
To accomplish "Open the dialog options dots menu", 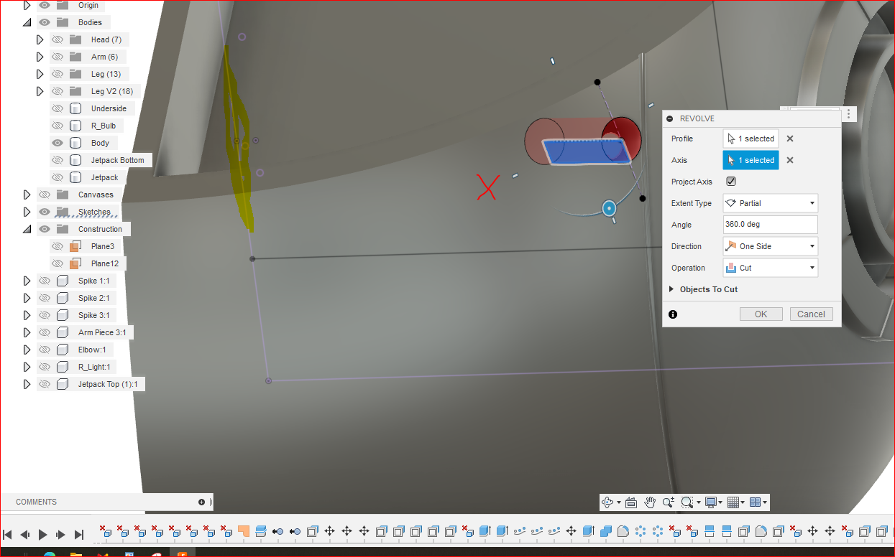I will [x=848, y=114].
